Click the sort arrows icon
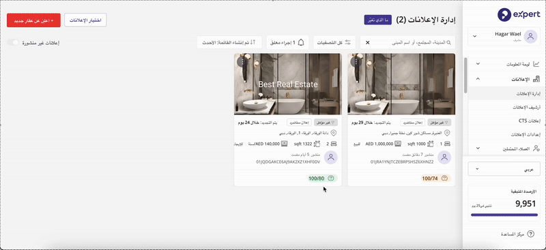This screenshot has height=250, width=546. tap(253, 42)
